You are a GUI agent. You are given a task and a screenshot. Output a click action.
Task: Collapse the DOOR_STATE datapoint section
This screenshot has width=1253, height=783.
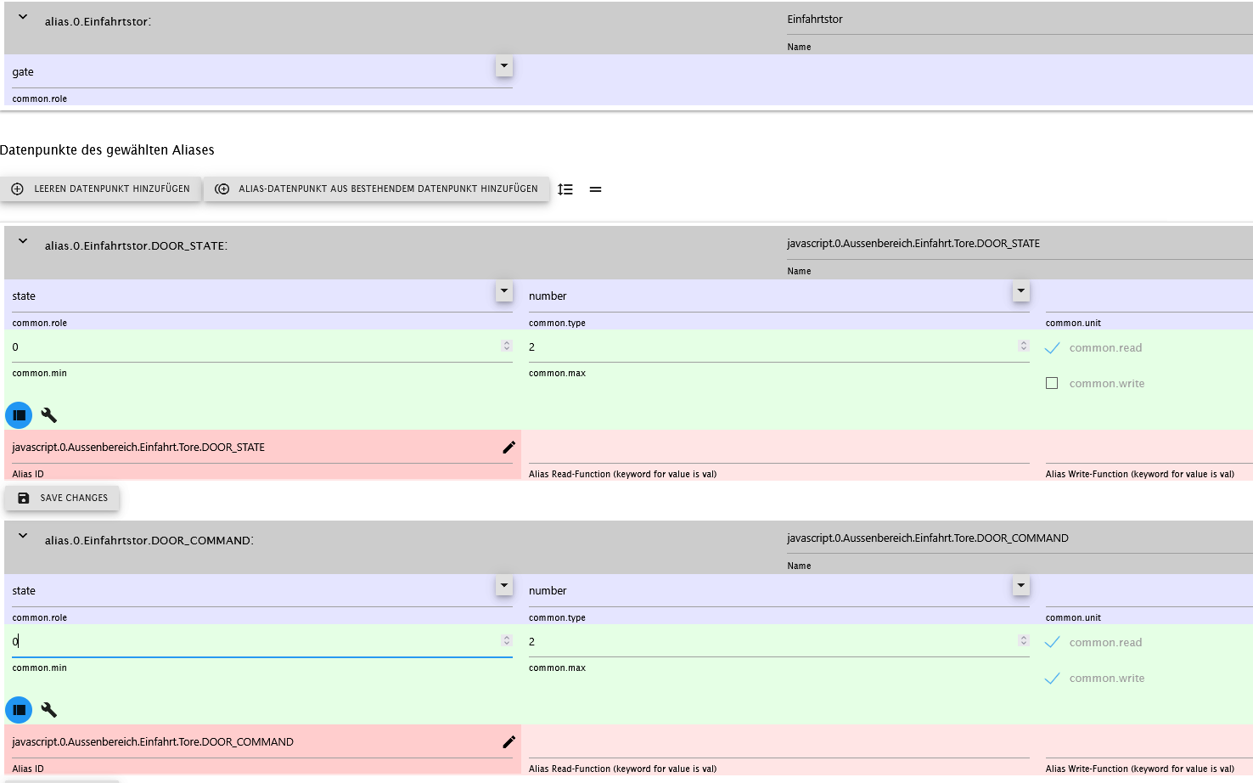(23, 241)
